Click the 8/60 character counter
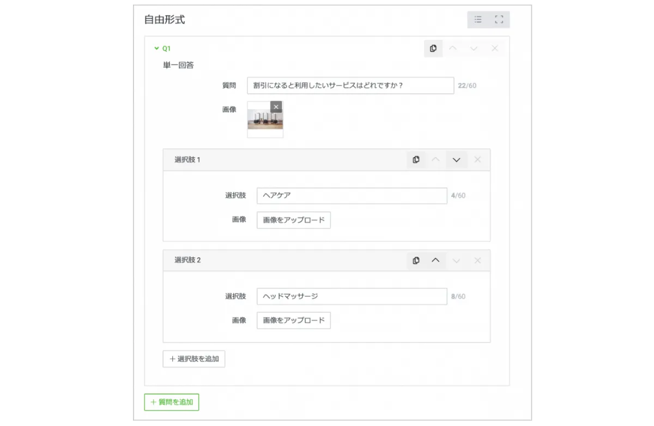This screenshot has height=426, width=654. coord(458,296)
